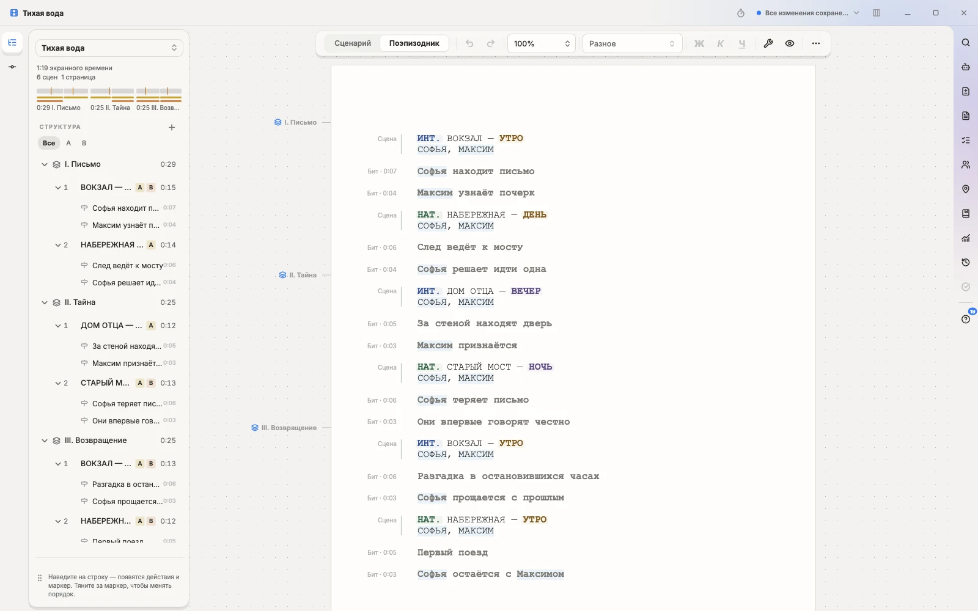Toggle the eye preview visibility
Screen dimensions: 978x611
[790, 43]
